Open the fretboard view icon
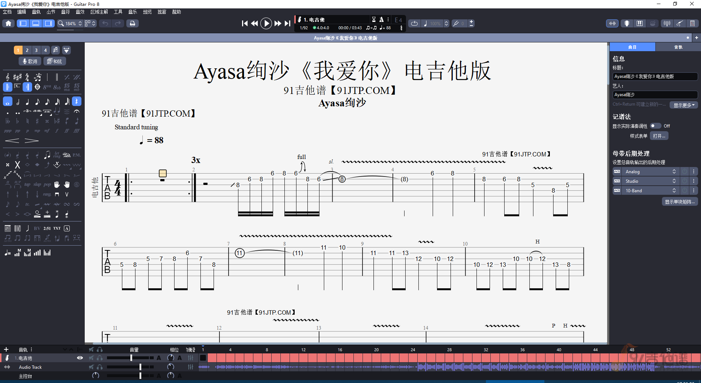The height and width of the screenshot is (383, 701). tap(627, 23)
